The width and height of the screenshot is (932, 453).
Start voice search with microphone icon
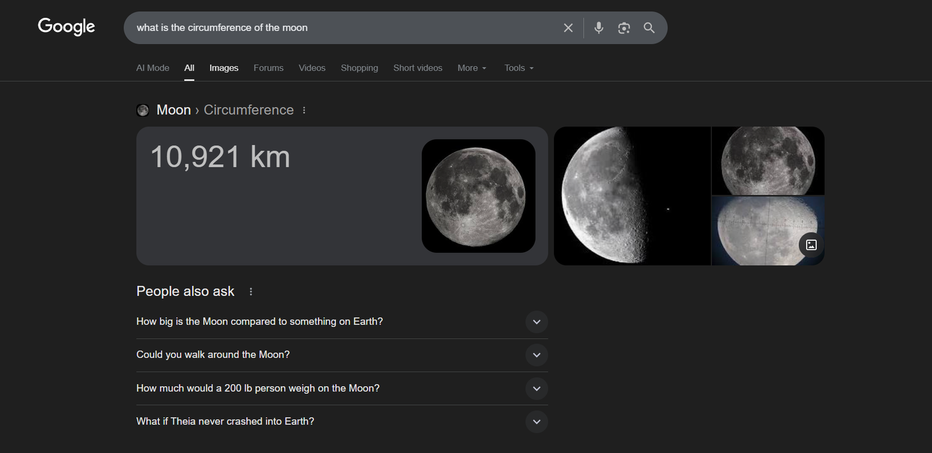click(x=599, y=28)
